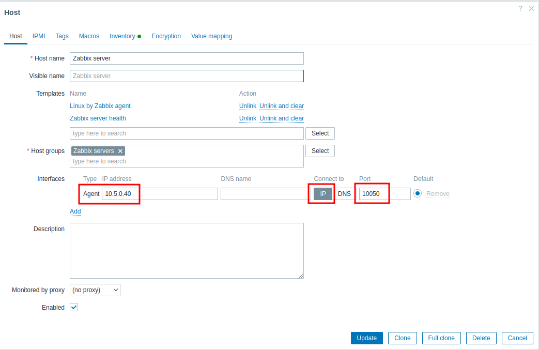Unlink the Zabbix server health template

[248, 118]
